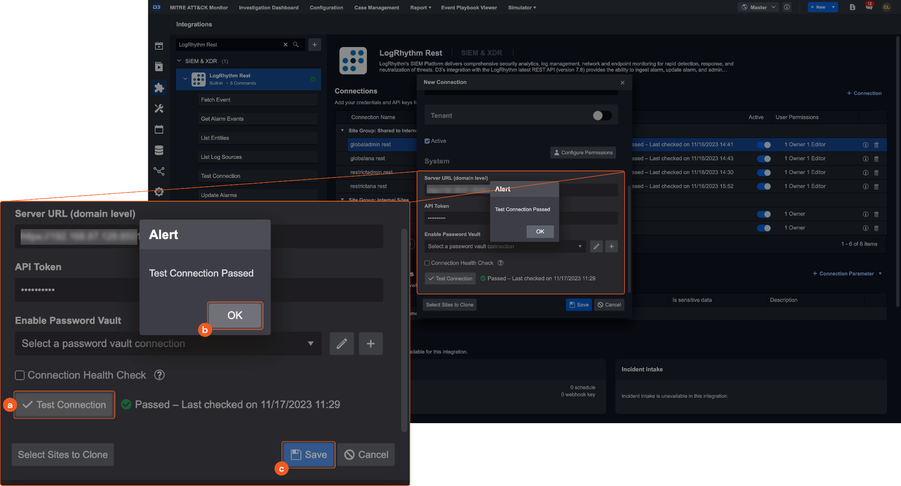This screenshot has height=486, width=901.
Task: Enable Connection Health Check checkbox
Action: click(427, 263)
